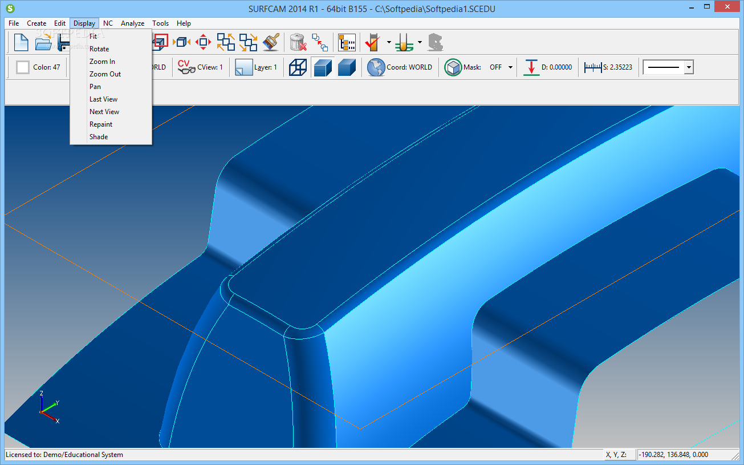The width and height of the screenshot is (744, 465).
Task: Open the Tools menu
Action: pos(160,23)
